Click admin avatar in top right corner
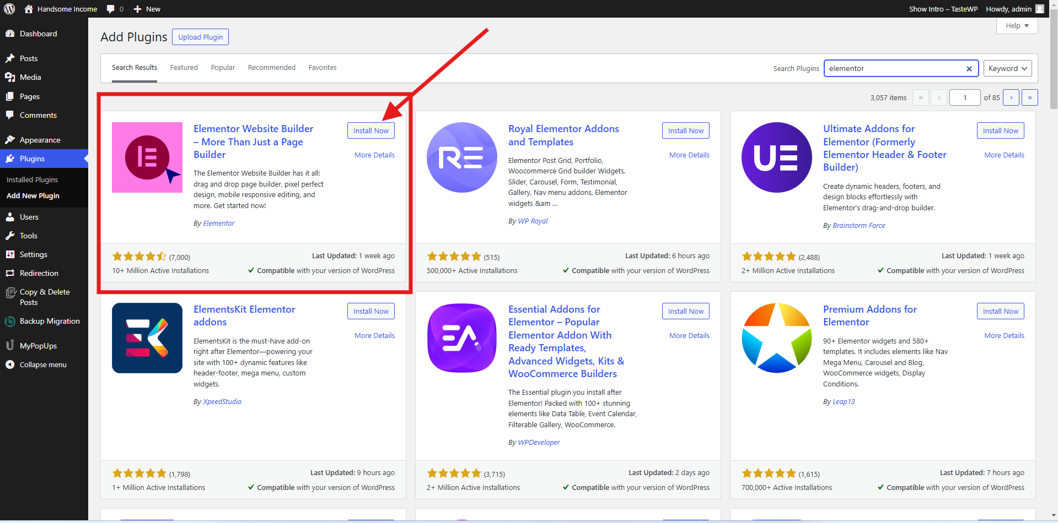This screenshot has height=523, width=1058. pyautogui.click(x=1040, y=9)
